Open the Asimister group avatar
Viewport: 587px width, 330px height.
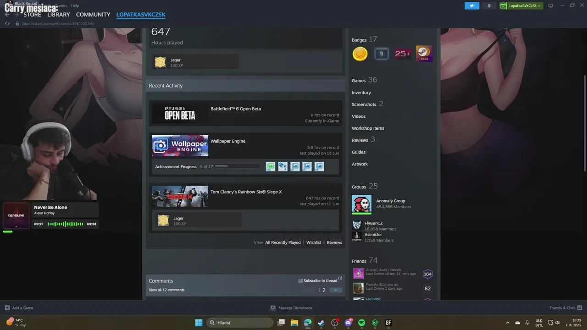[x=357, y=236]
